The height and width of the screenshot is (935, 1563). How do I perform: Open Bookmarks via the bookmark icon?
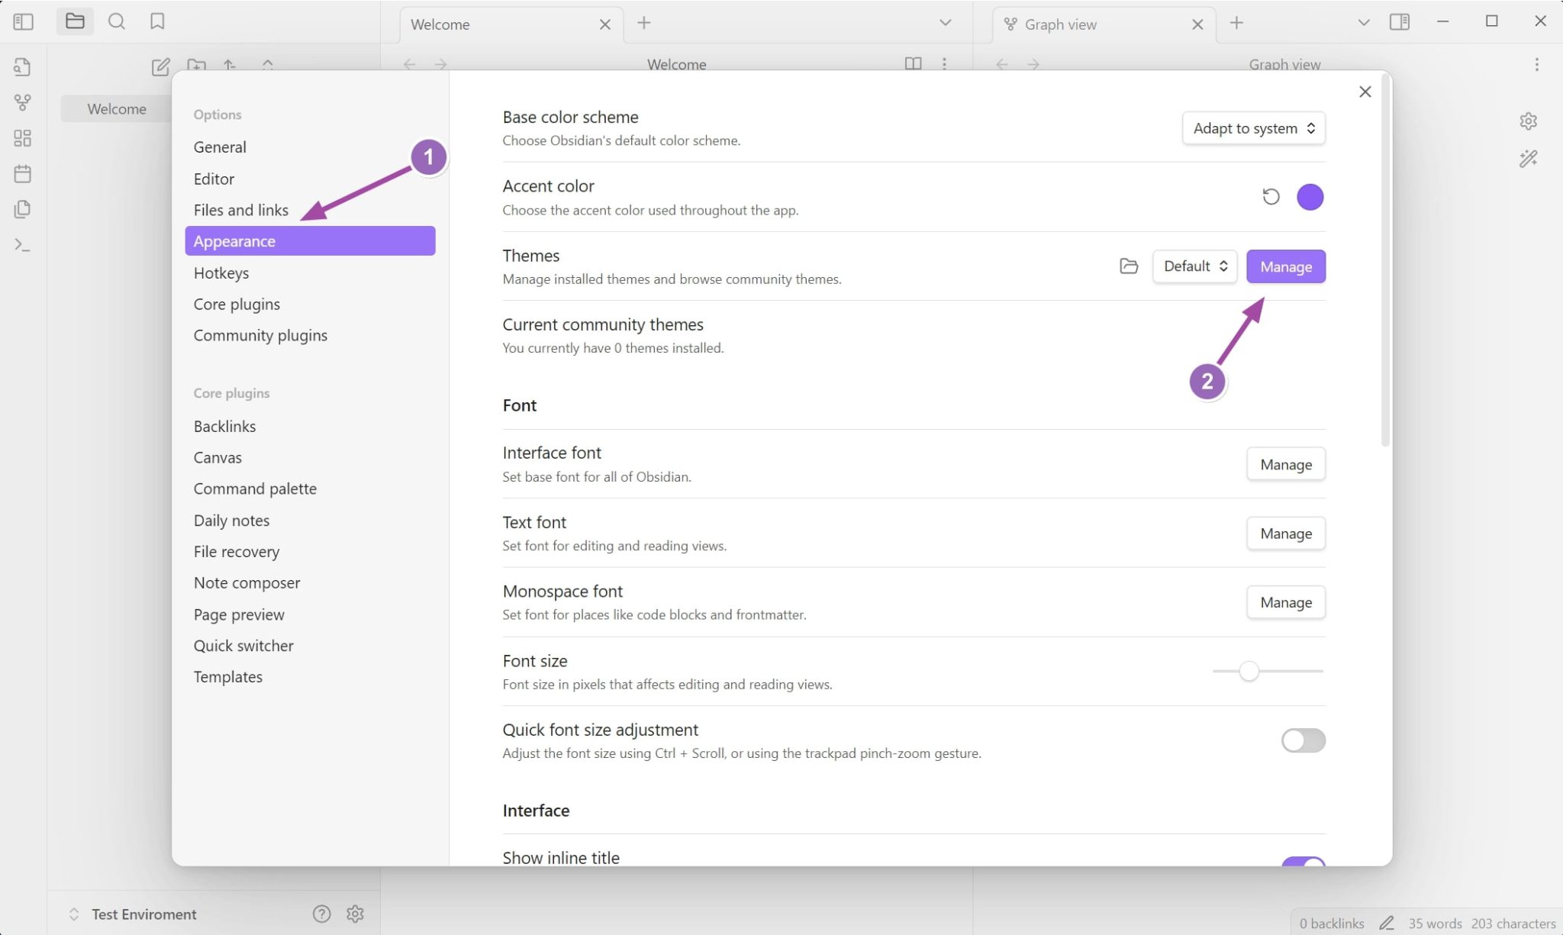click(x=157, y=21)
